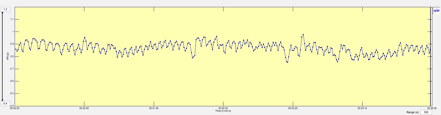The height and width of the screenshot is (115, 441).
Task: Click the 00:02:30 time tick label
Action: [x=223, y=108]
